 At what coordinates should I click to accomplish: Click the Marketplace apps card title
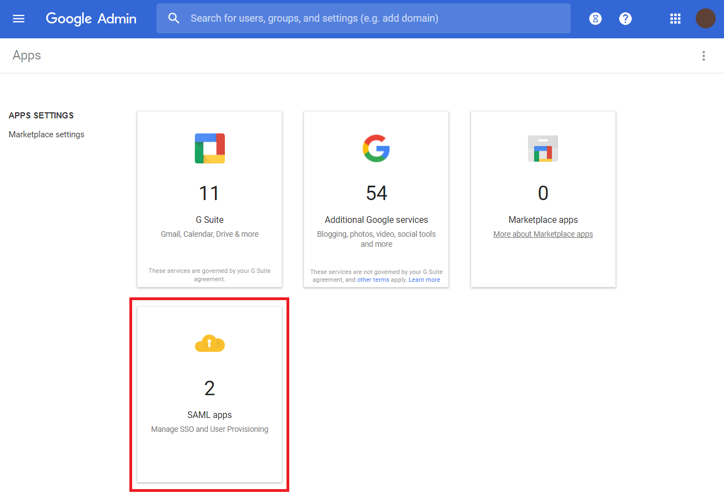543,220
